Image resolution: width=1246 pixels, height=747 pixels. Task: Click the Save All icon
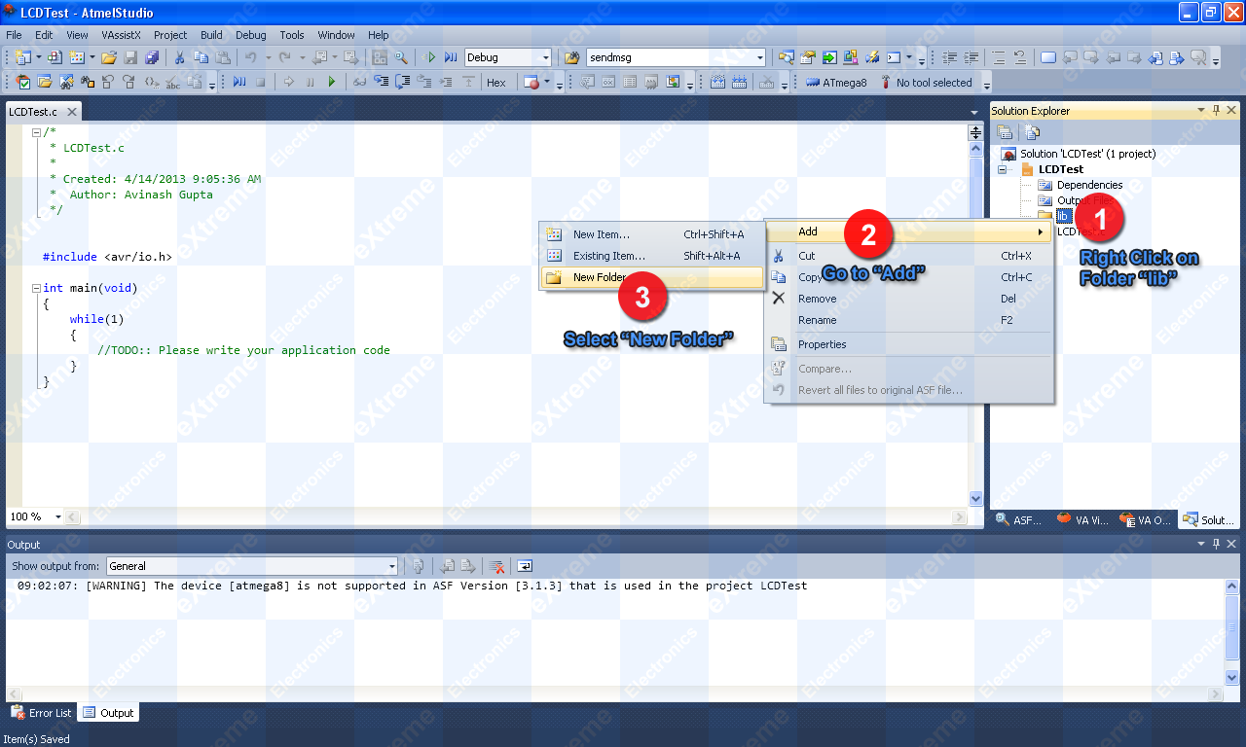coord(151,57)
